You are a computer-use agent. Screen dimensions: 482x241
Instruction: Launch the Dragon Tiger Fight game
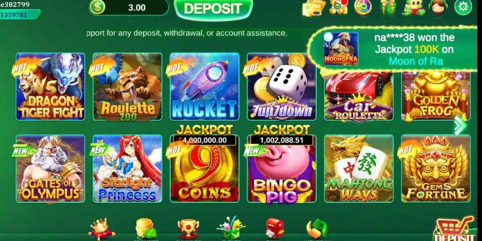tap(51, 86)
